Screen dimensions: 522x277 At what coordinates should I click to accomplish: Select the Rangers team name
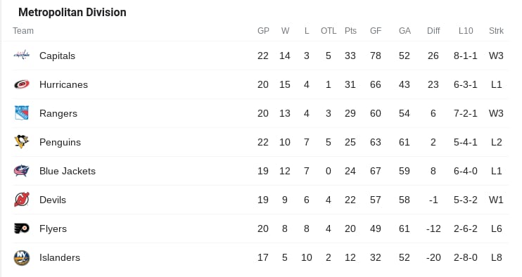click(58, 114)
